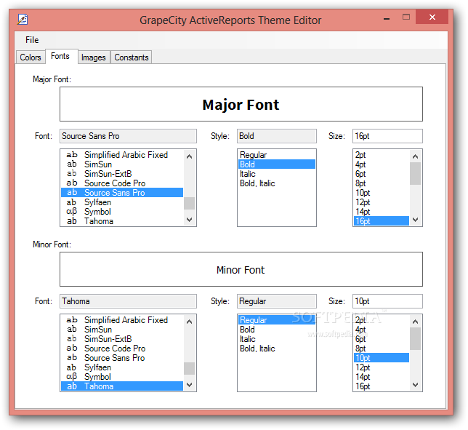The image size is (468, 430).
Task: Open the File menu
Action: pos(32,40)
